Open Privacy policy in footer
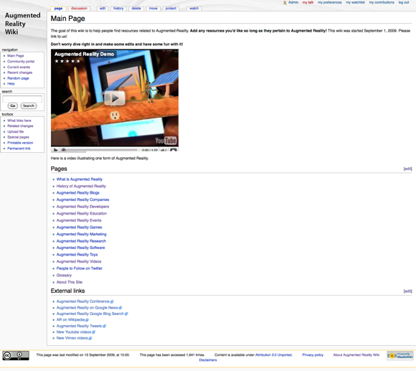Viewport: 416px width, 371px height. (x=313, y=355)
